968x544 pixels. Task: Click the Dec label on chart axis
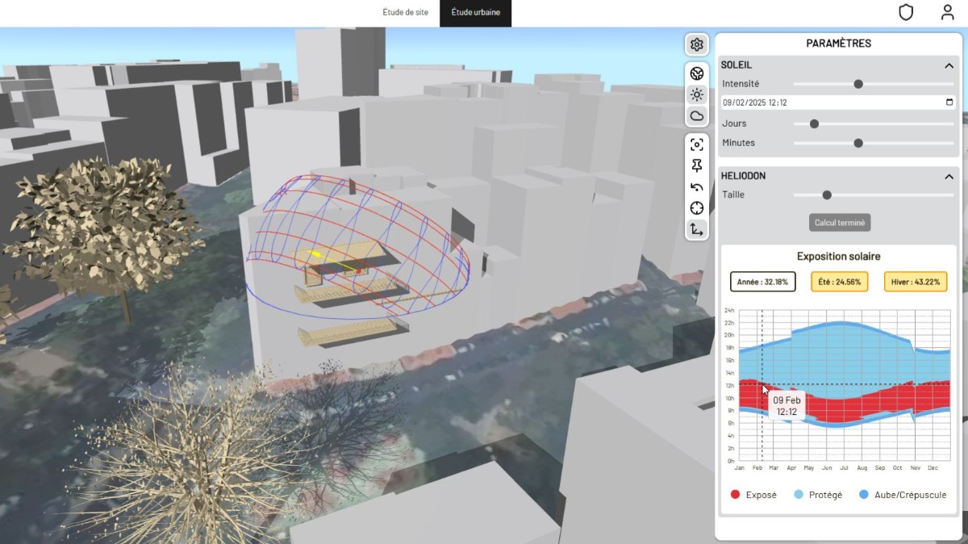point(933,468)
